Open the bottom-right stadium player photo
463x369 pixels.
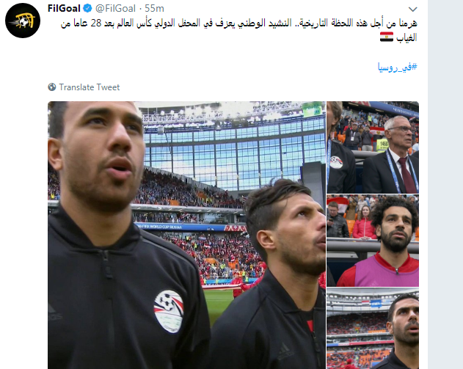(x=373, y=328)
